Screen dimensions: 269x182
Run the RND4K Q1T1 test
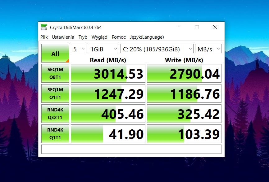pyautogui.click(x=55, y=134)
